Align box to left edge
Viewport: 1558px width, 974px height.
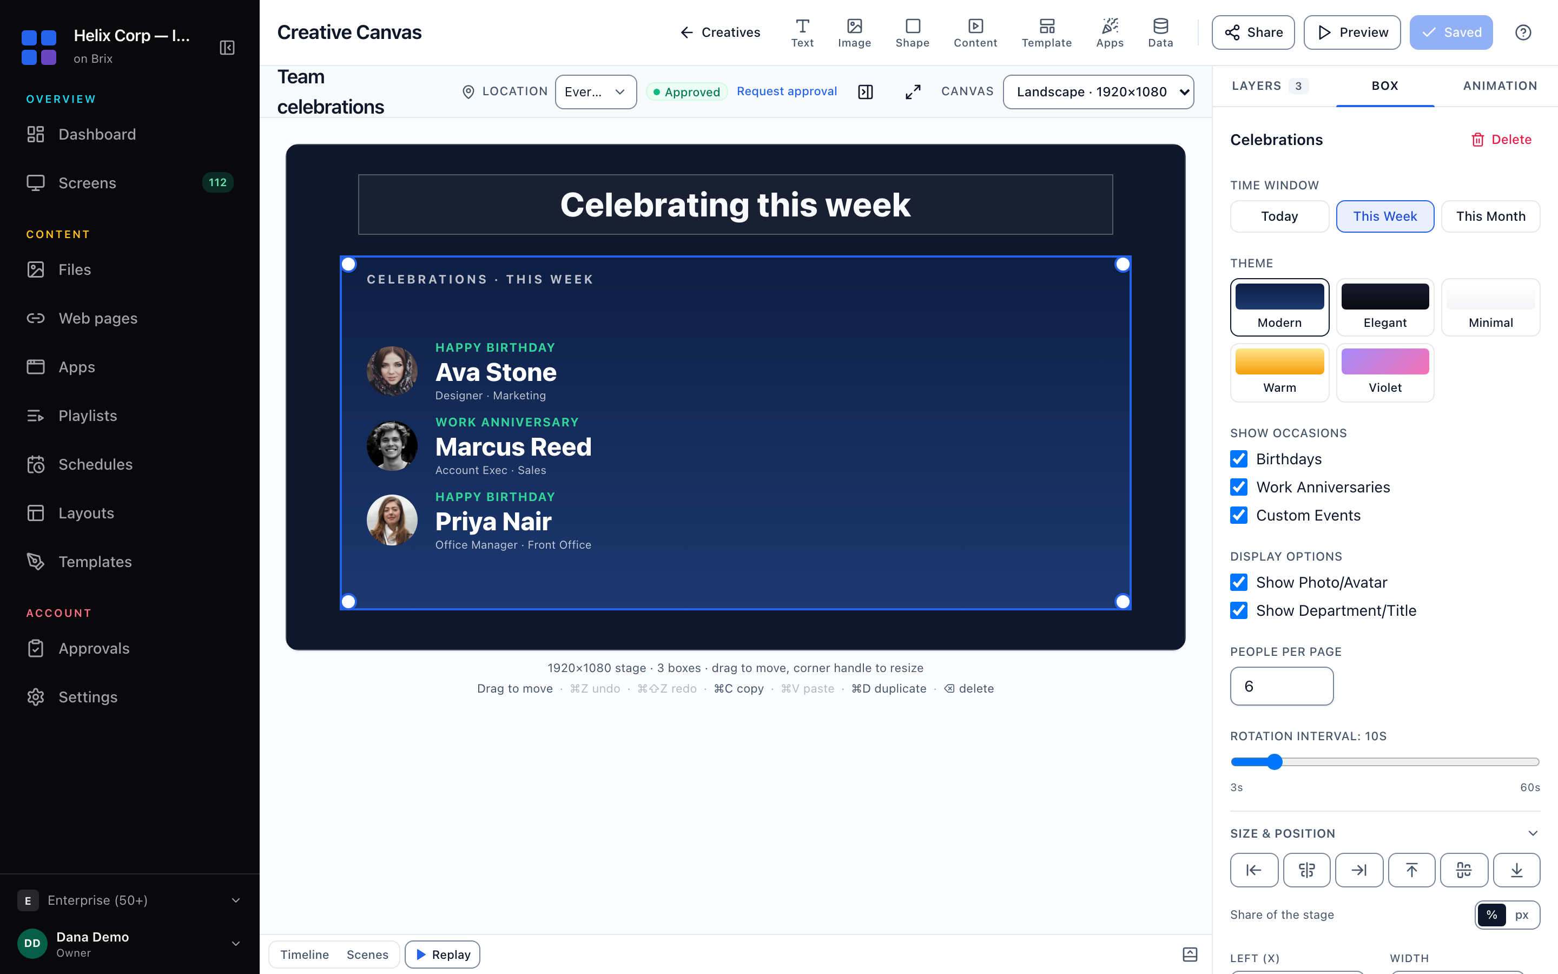[x=1253, y=870]
